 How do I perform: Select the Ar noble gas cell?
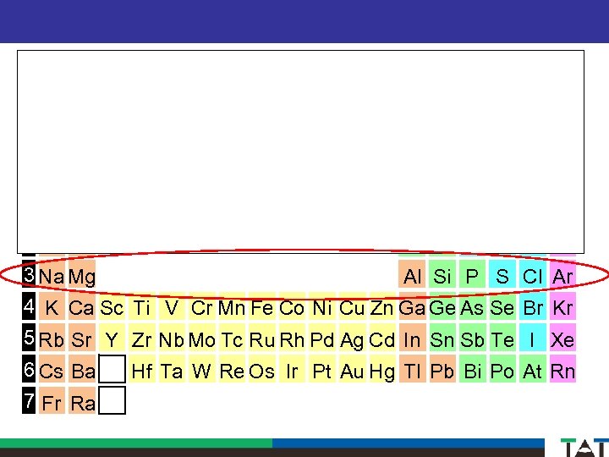[562, 274]
